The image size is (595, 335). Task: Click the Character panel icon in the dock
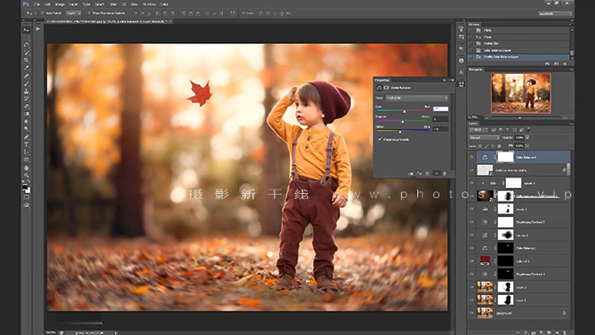[461, 72]
